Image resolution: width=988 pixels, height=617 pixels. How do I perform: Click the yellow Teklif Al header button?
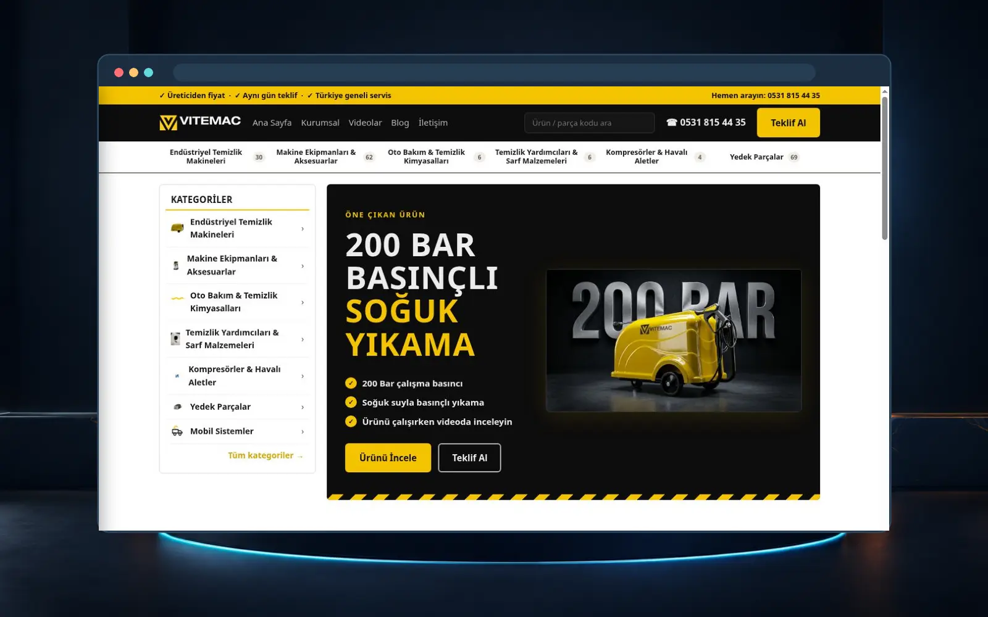pos(789,123)
